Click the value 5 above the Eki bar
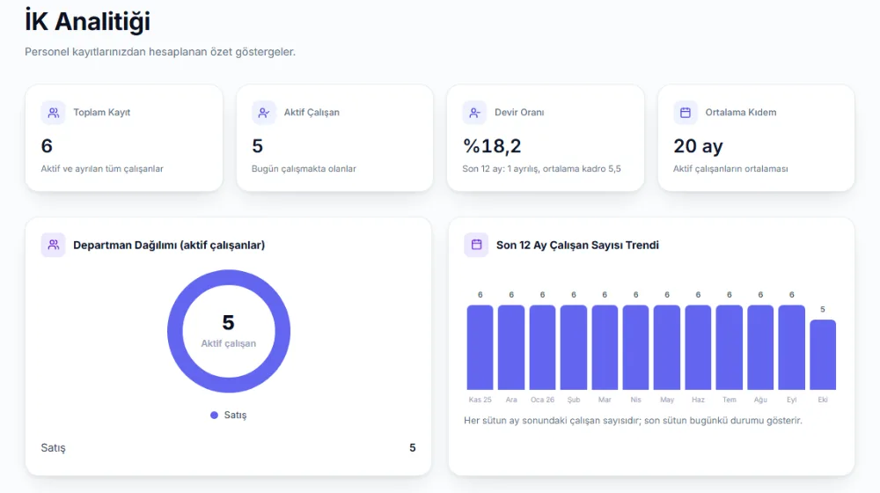The image size is (880, 493). pyautogui.click(x=823, y=309)
